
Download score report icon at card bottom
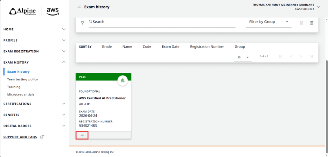82,135
